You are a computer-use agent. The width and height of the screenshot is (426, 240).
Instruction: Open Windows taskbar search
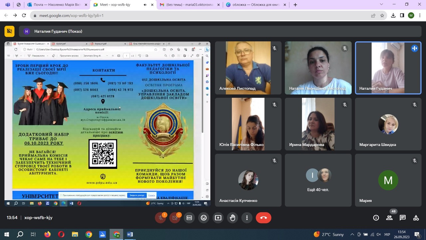[x=20, y=234]
